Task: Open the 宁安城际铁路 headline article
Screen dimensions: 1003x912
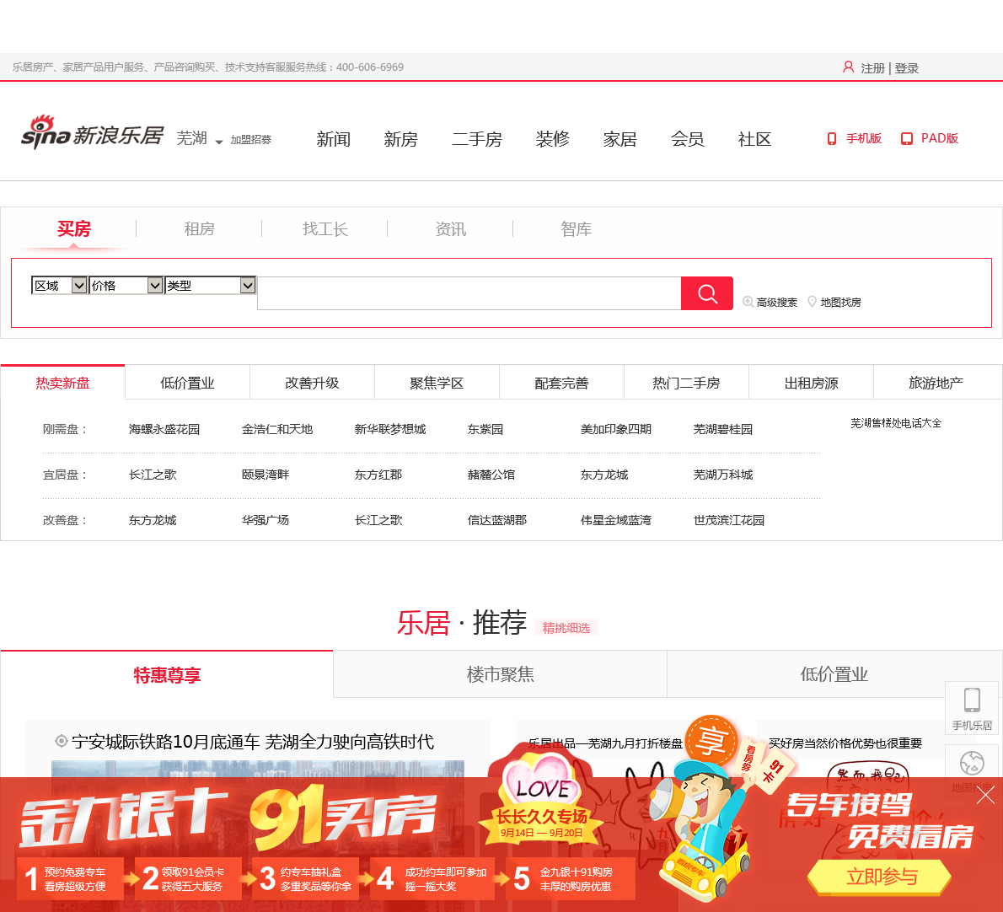Action: 253,741
